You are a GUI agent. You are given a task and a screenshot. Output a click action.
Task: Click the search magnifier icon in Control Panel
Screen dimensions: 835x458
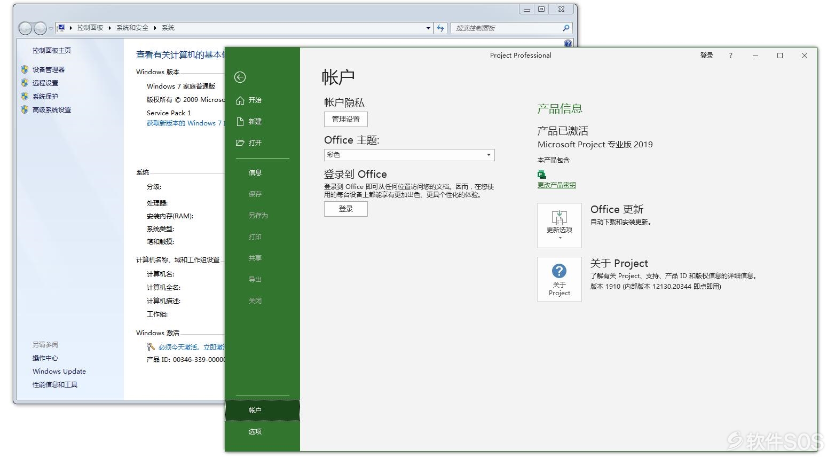click(566, 28)
